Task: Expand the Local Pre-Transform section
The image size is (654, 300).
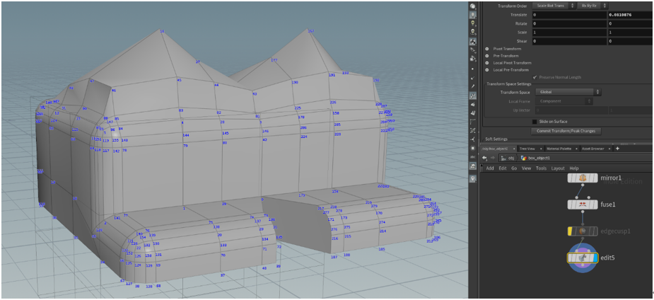Action: [x=486, y=70]
